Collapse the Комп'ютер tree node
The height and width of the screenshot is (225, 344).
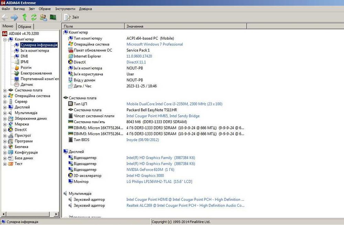pyautogui.click(x=5, y=40)
